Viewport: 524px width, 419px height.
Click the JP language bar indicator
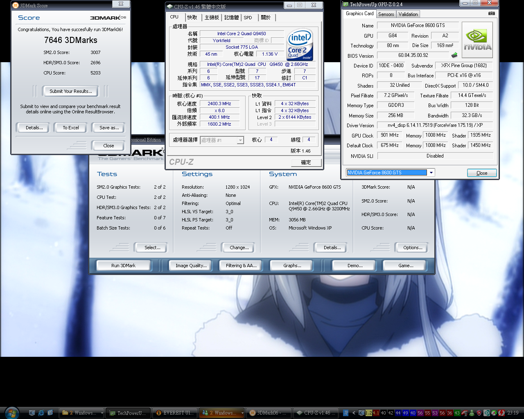tap(346, 413)
